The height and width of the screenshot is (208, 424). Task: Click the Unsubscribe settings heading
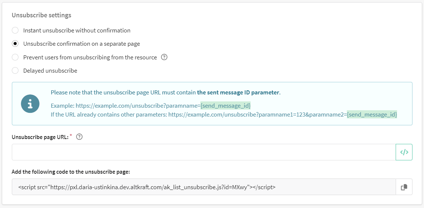pyautogui.click(x=41, y=15)
